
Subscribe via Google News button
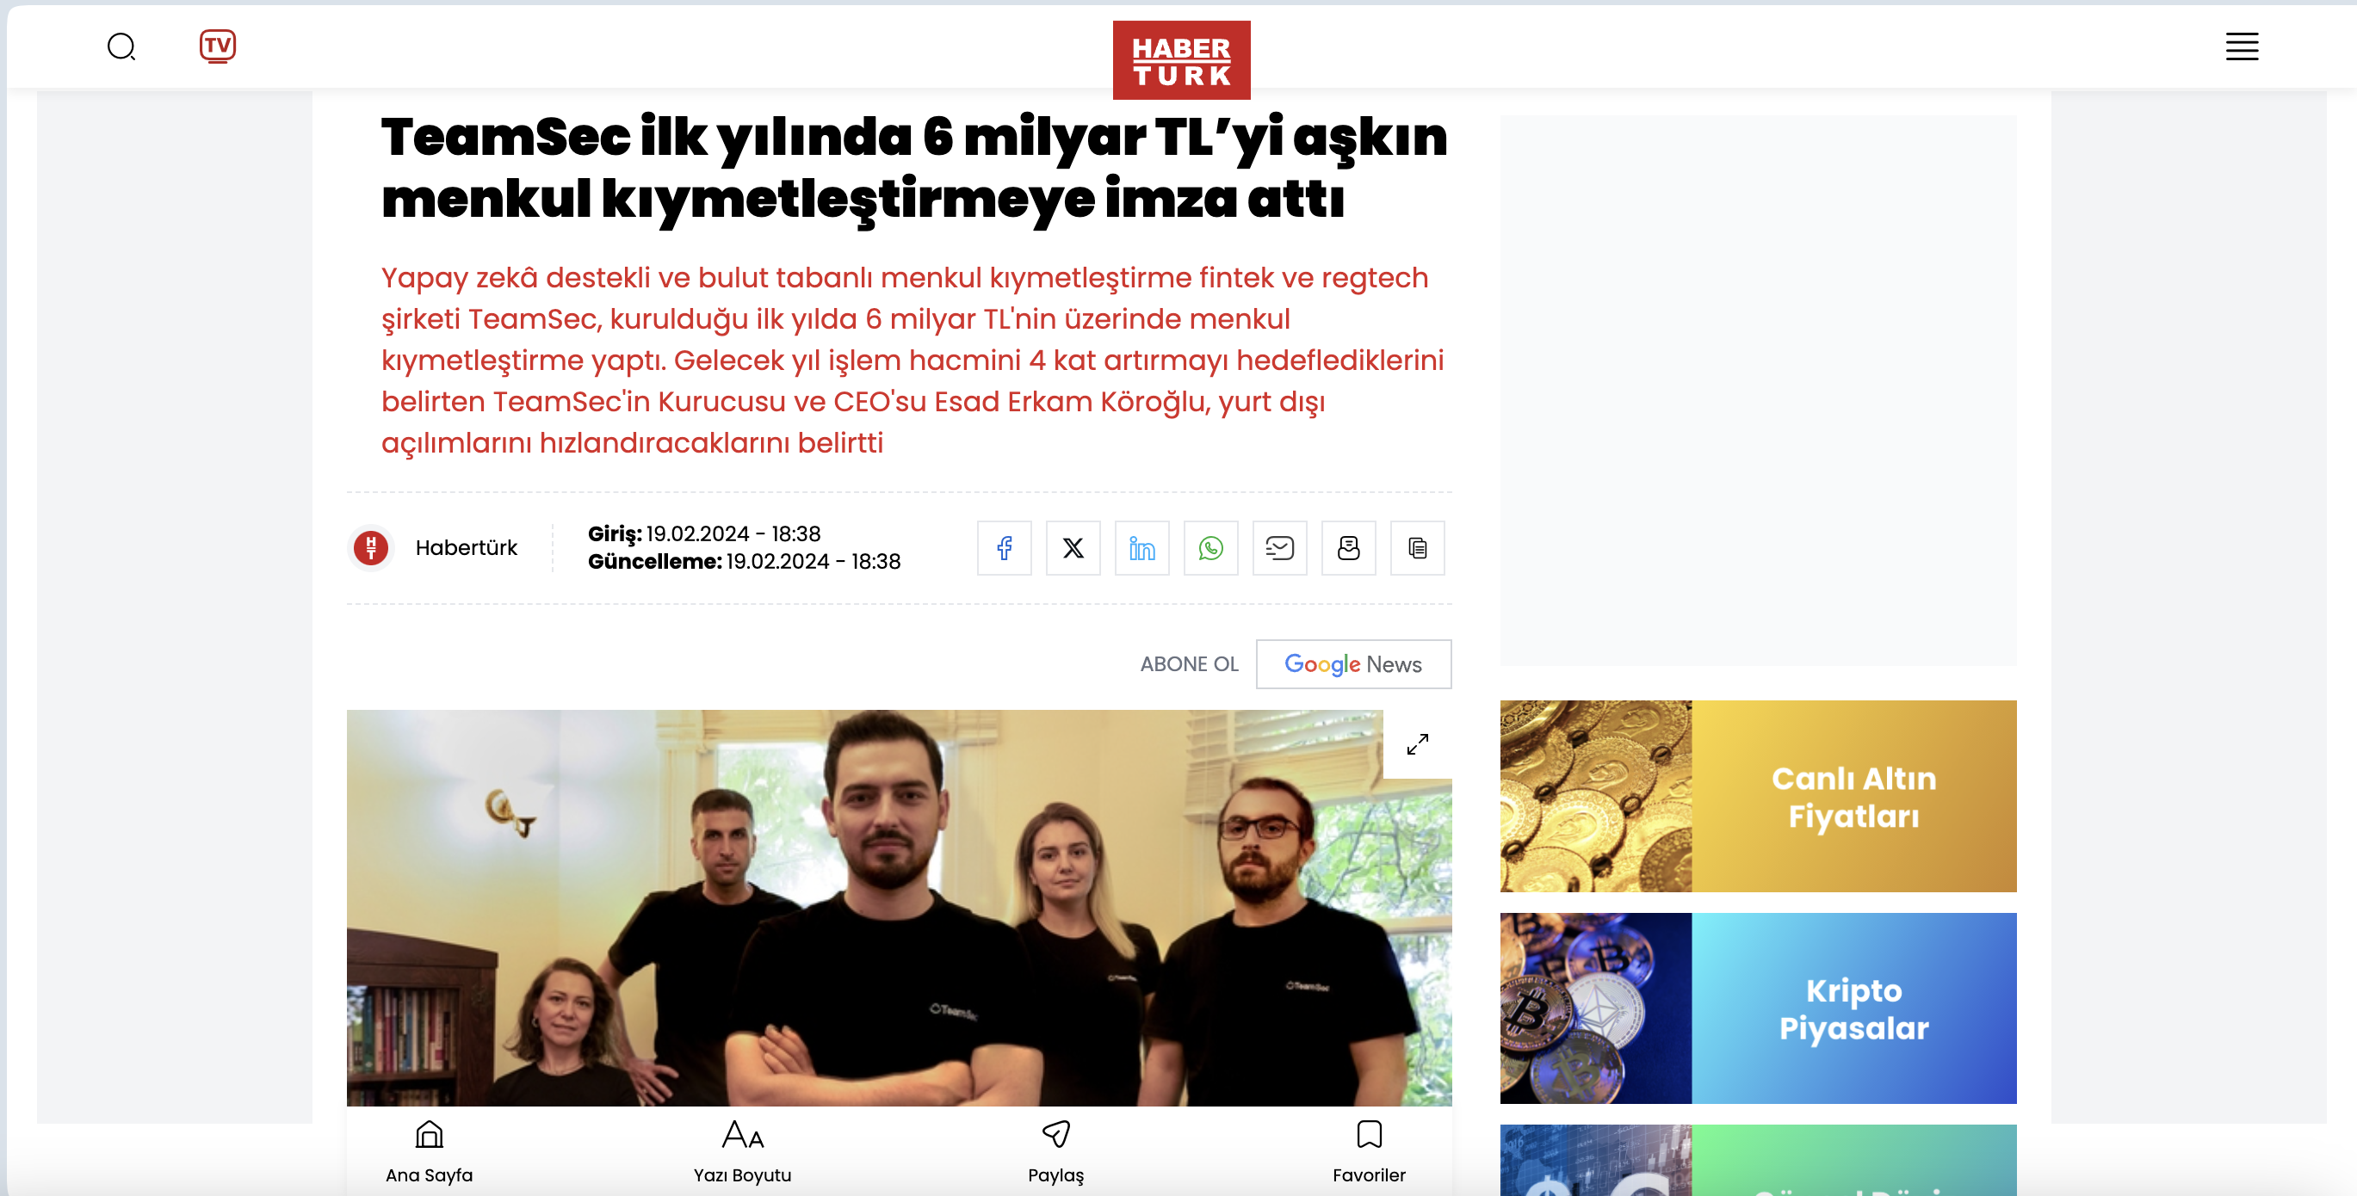pos(1352,664)
